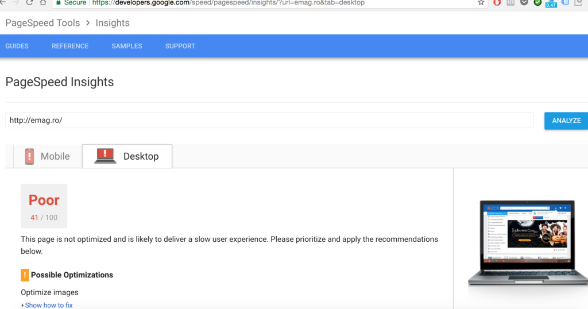
Task: Go to the browser home icon
Action: 43,3
